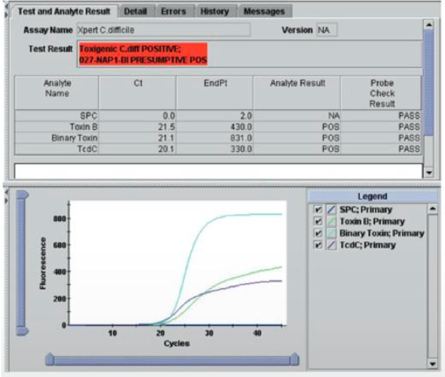Disable the Binary Toxin; Primary curve checkbox

[318, 233]
